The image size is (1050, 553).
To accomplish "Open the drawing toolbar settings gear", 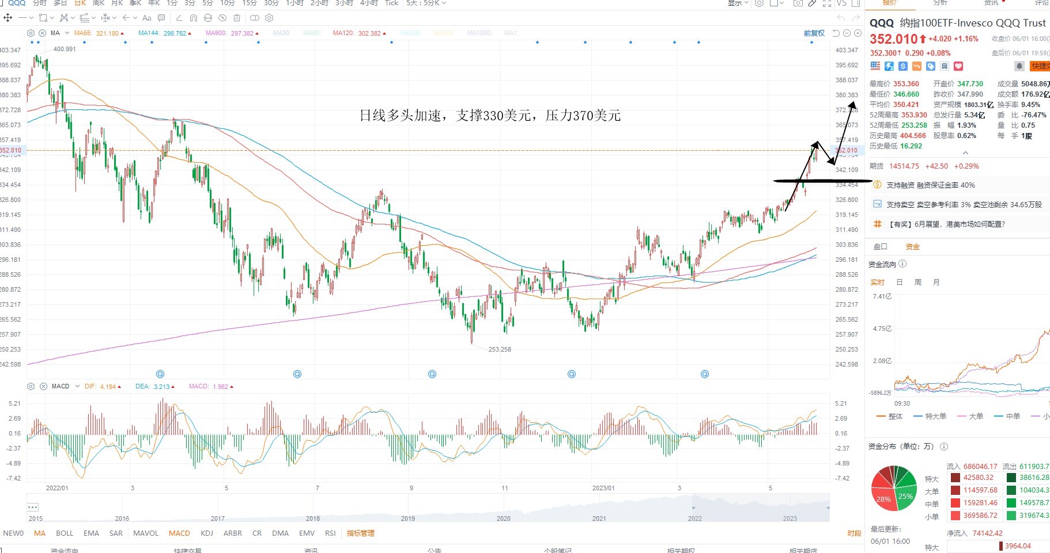I will click(269, 18).
